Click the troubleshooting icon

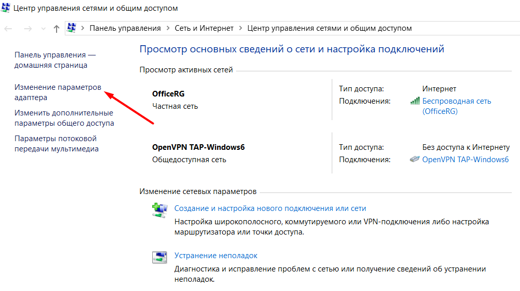[x=159, y=257]
